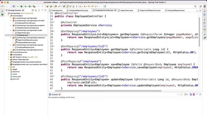Expand the Maven Dependencies node
The image size is (207, 116).
click(x=8, y=60)
